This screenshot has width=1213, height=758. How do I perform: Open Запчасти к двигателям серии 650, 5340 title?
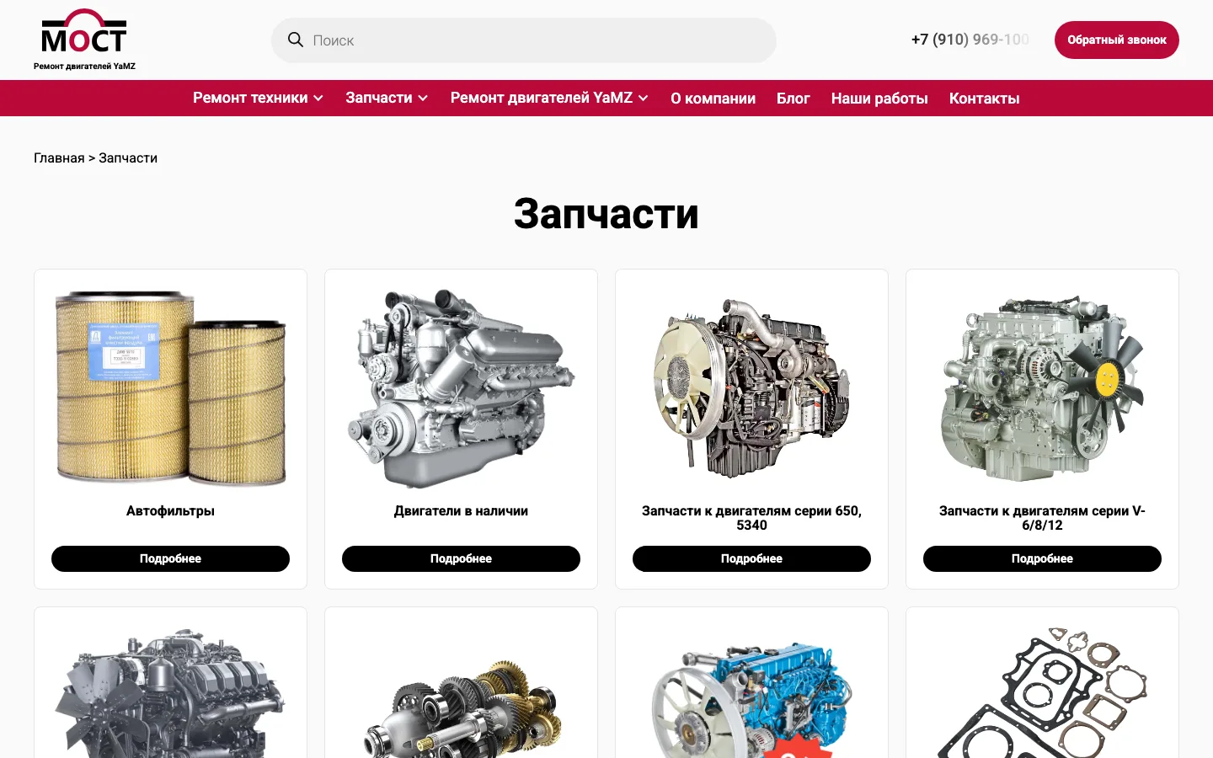[751, 518]
